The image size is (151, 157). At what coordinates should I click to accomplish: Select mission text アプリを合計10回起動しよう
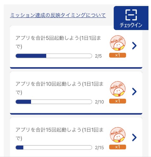coord(48,84)
